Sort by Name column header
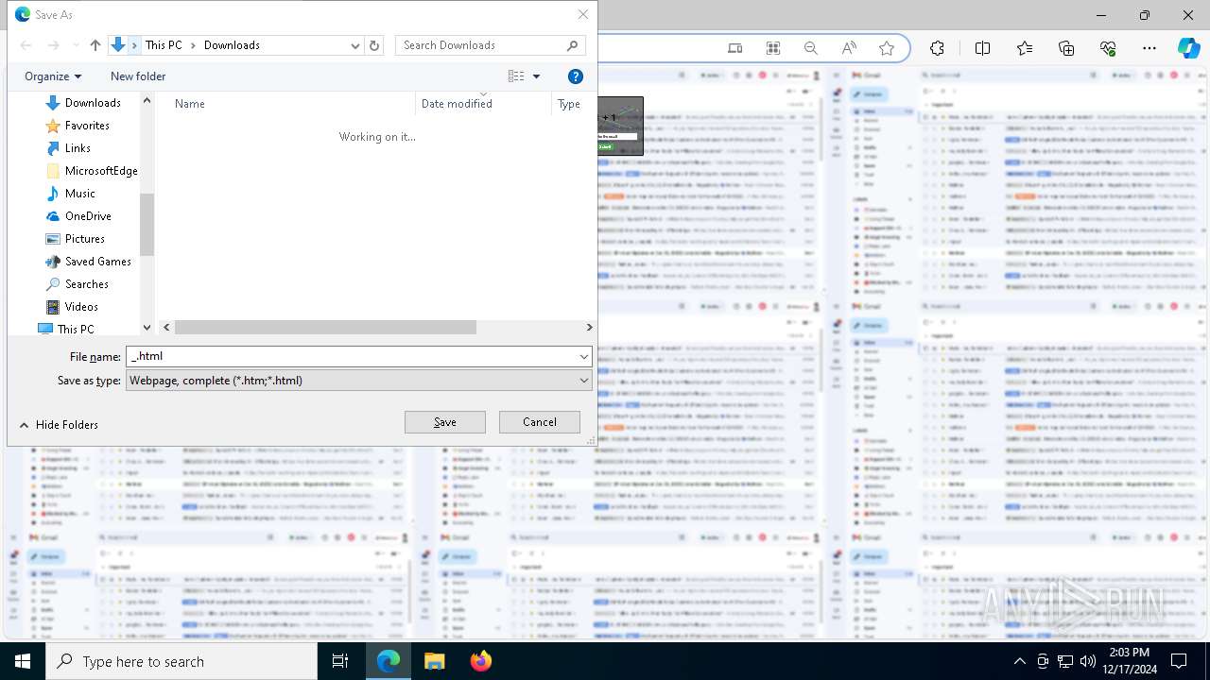The image size is (1210, 680). coord(190,104)
